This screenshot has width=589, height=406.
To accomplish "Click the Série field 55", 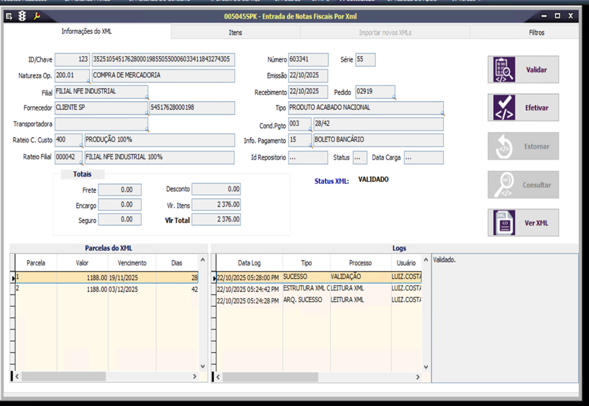I will click(x=365, y=59).
